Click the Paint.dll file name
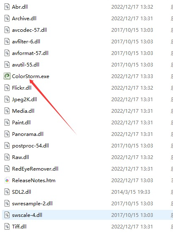The height and width of the screenshot is (233, 173). [x=21, y=123]
